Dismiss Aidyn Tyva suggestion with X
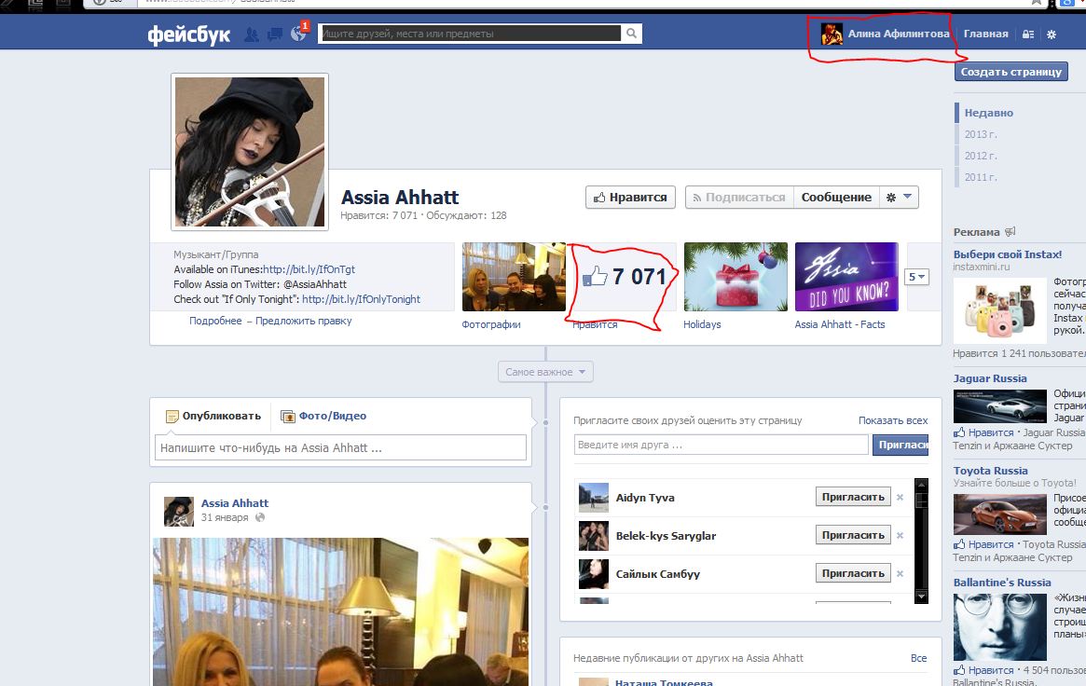This screenshot has height=686, width=1086. point(900,497)
